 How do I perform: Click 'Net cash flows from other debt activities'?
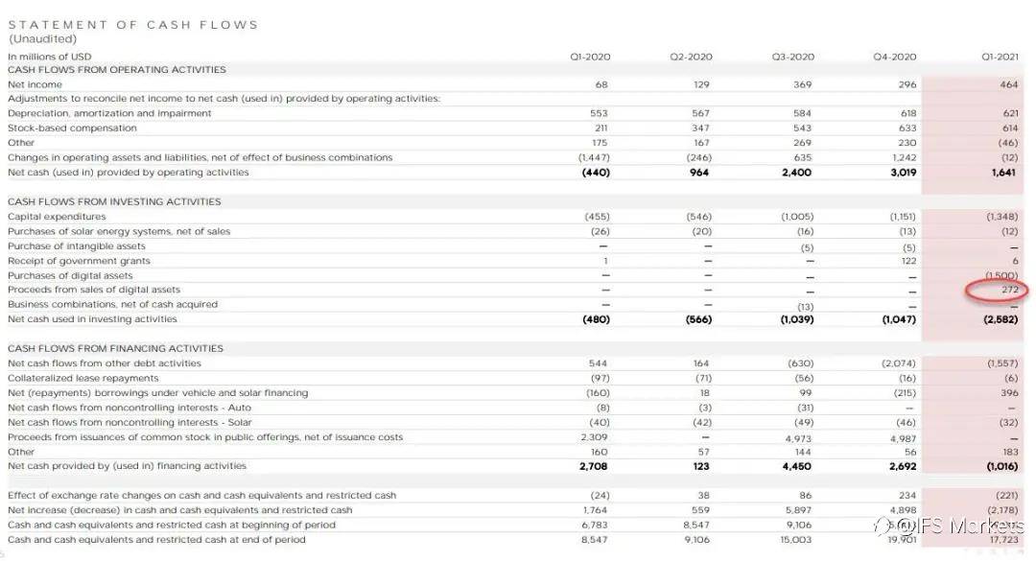105,363
